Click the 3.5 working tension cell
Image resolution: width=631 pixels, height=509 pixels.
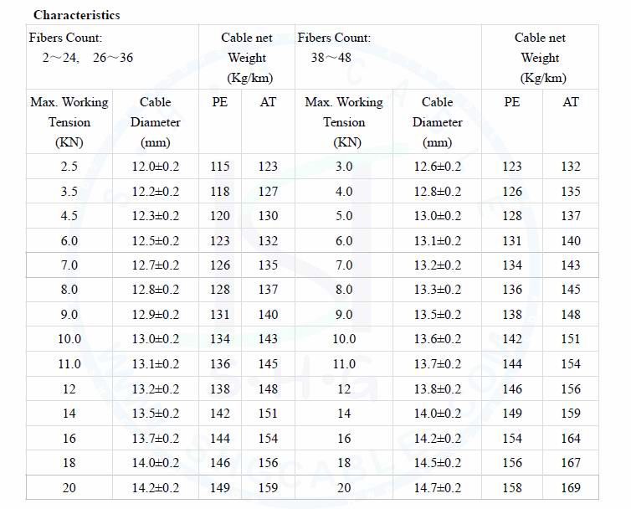[69, 192]
